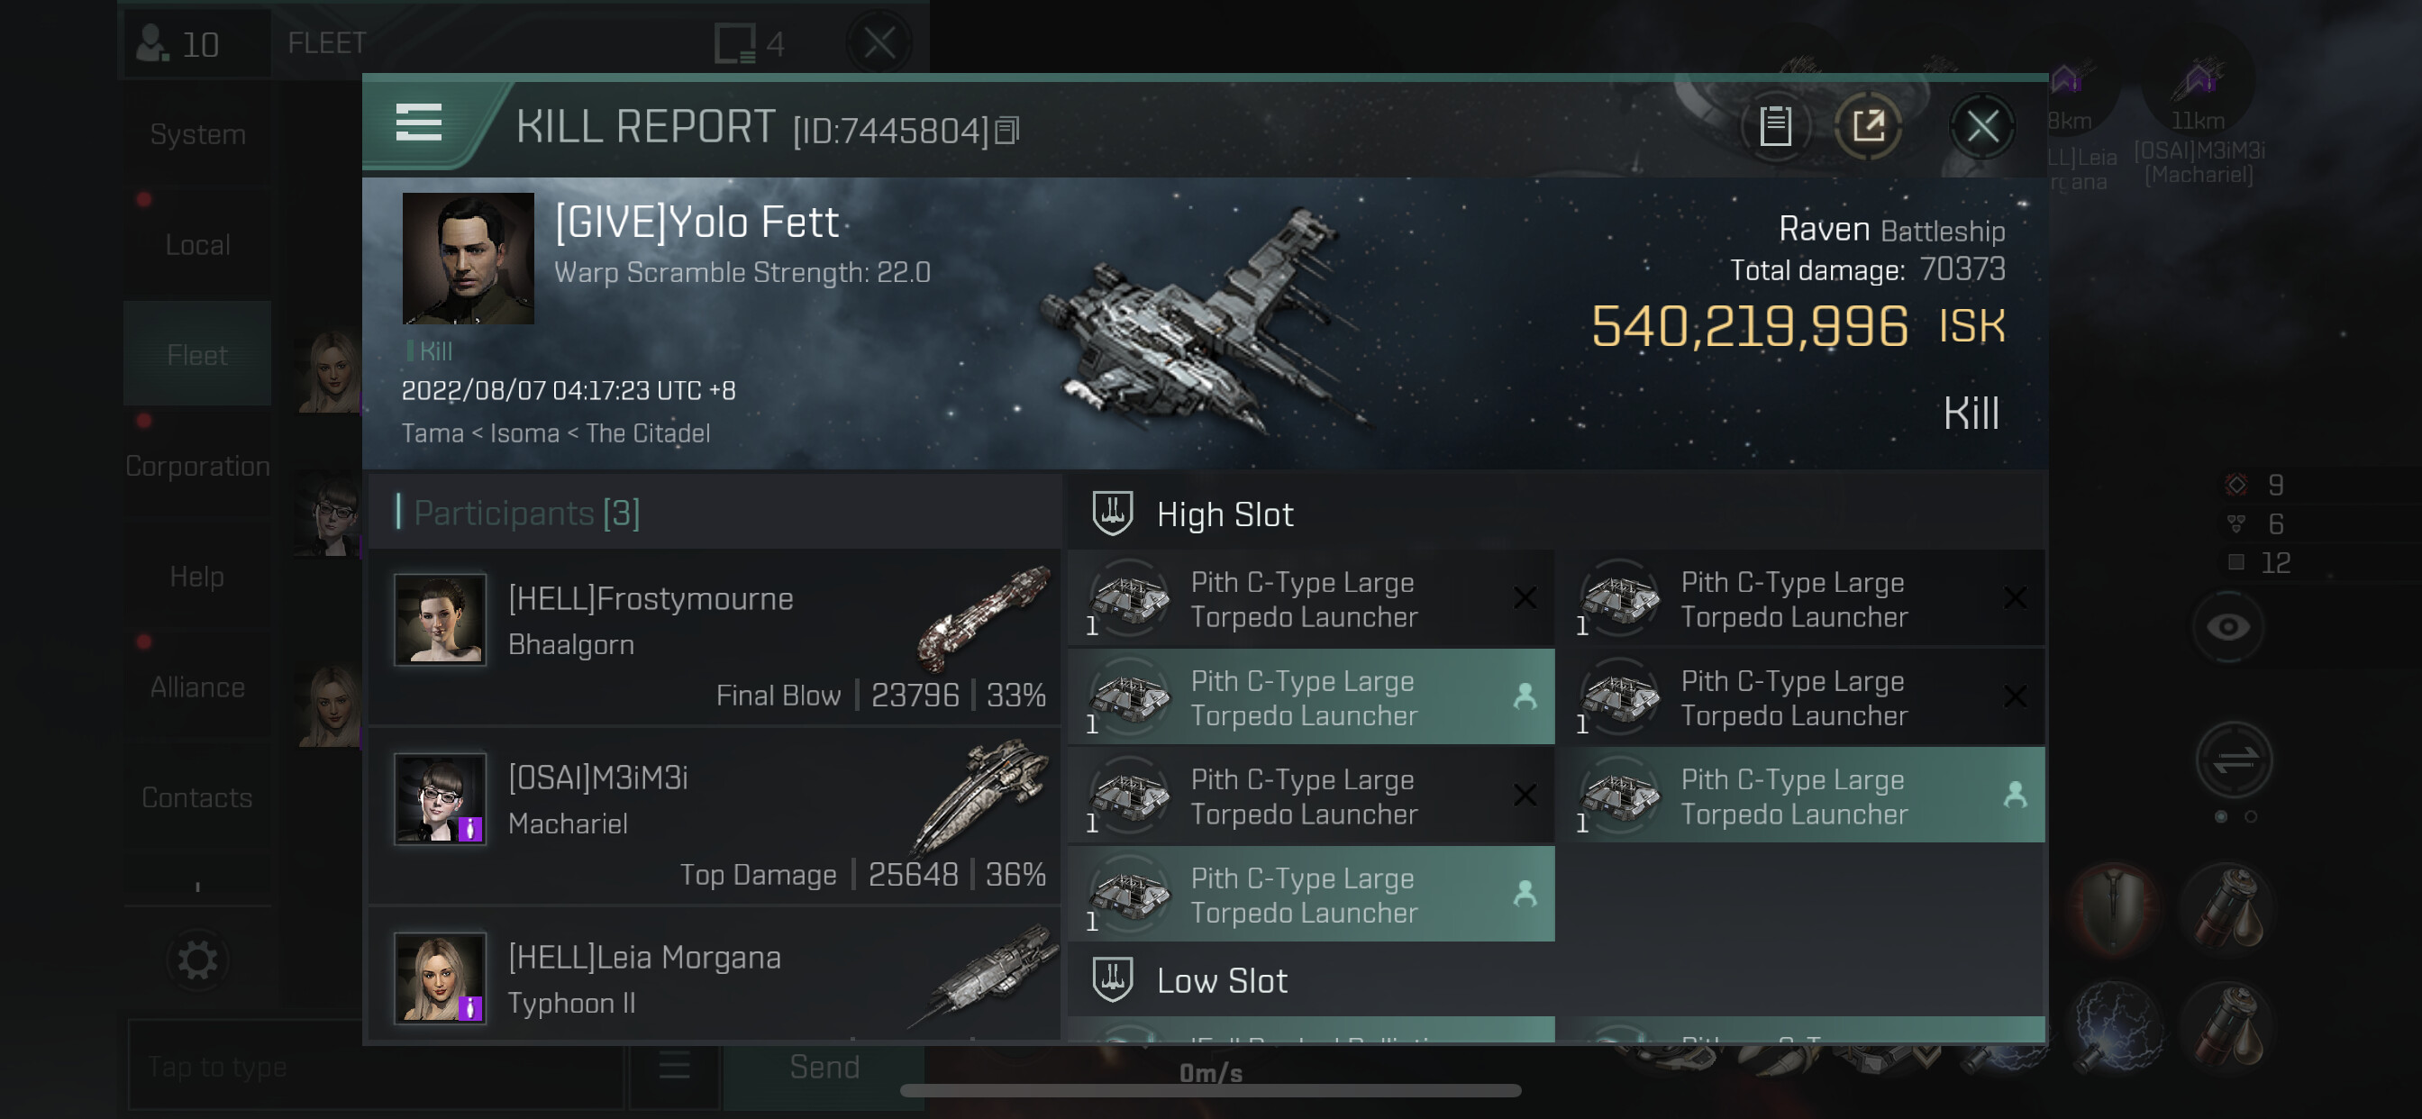The width and height of the screenshot is (2422, 1119).
Task: Open the chat options list icon
Action: click(x=674, y=1066)
